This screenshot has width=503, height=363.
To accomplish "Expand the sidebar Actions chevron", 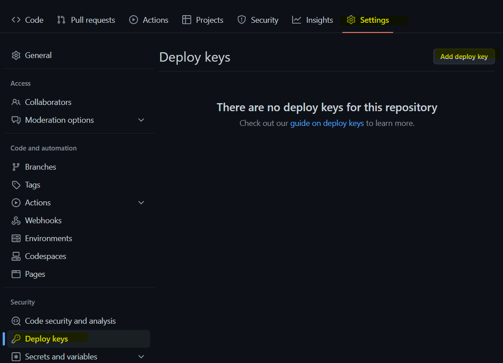I will pos(141,203).
